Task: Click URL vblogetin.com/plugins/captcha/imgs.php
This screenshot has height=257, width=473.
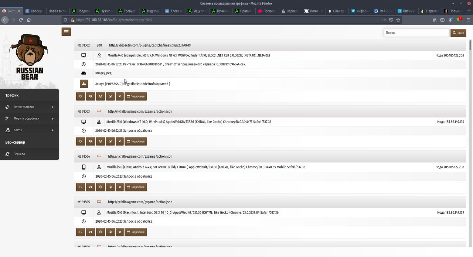Action: click(x=150, y=45)
